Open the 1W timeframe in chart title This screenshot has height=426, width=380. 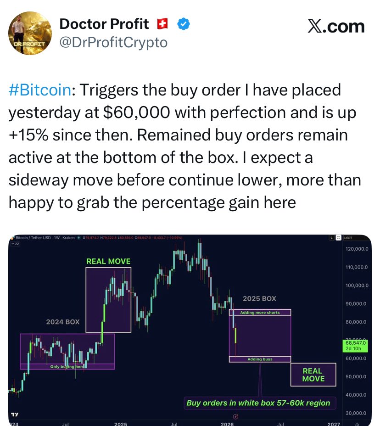[56, 238]
